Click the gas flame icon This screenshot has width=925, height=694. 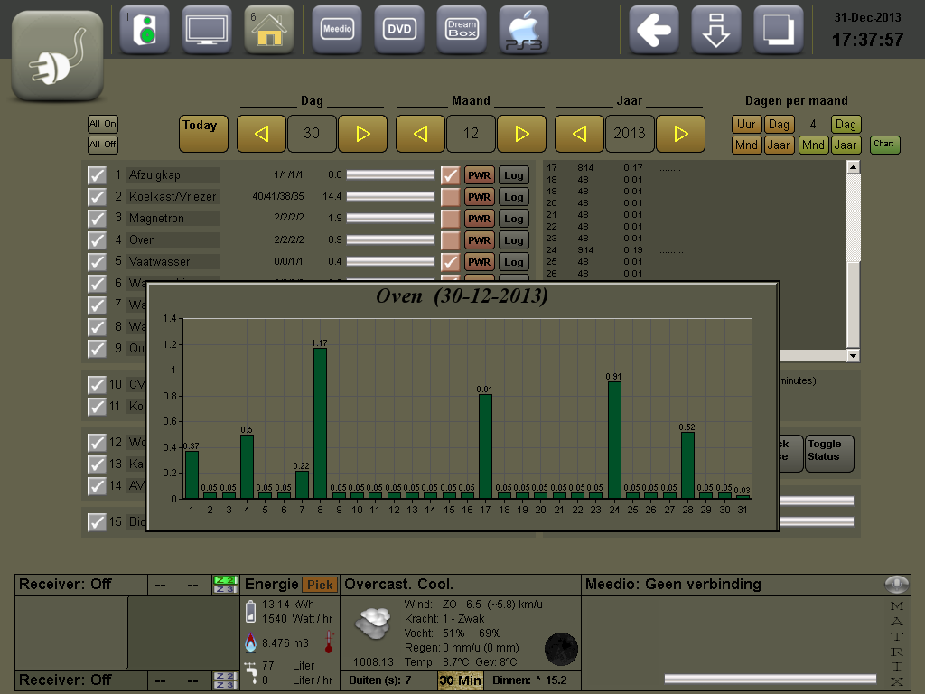[x=251, y=642]
